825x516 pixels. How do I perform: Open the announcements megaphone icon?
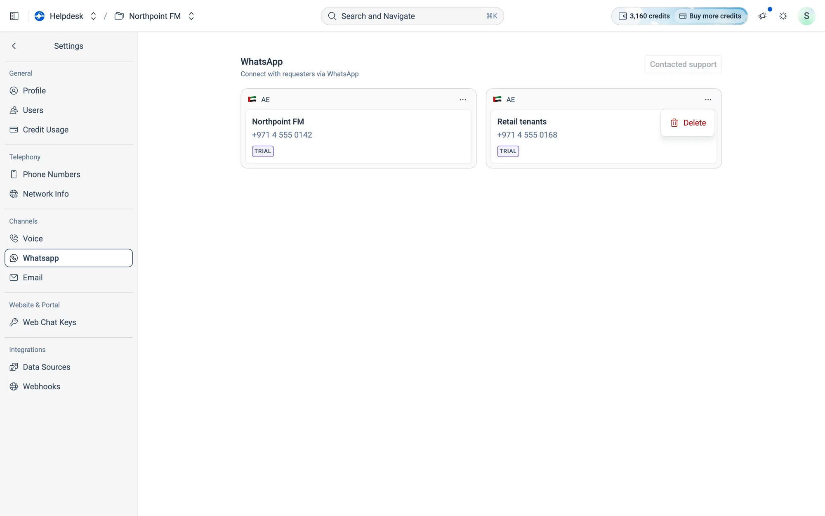click(762, 16)
